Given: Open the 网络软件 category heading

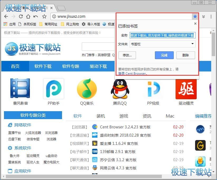Looking at the screenshot, I should click(20, 125).
